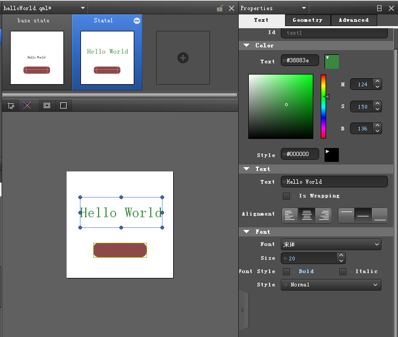Screen dimensions: 398x337
Task: Select the red rounded rectangle on canvas
Action: [120, 250]
